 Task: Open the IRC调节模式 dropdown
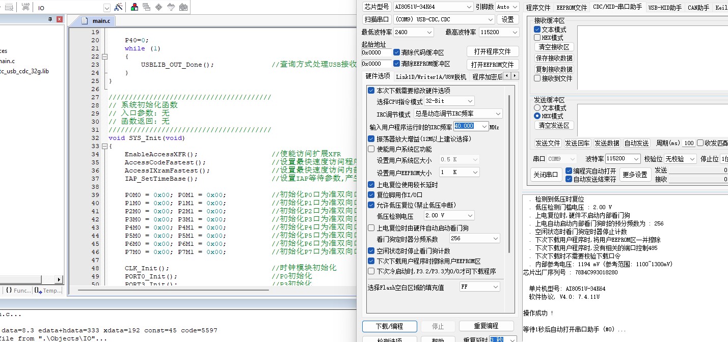pos(457,113)
